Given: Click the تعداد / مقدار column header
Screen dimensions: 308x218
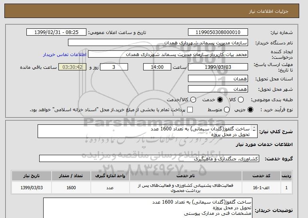Looking at the screenshot, I should click(71, 176).
